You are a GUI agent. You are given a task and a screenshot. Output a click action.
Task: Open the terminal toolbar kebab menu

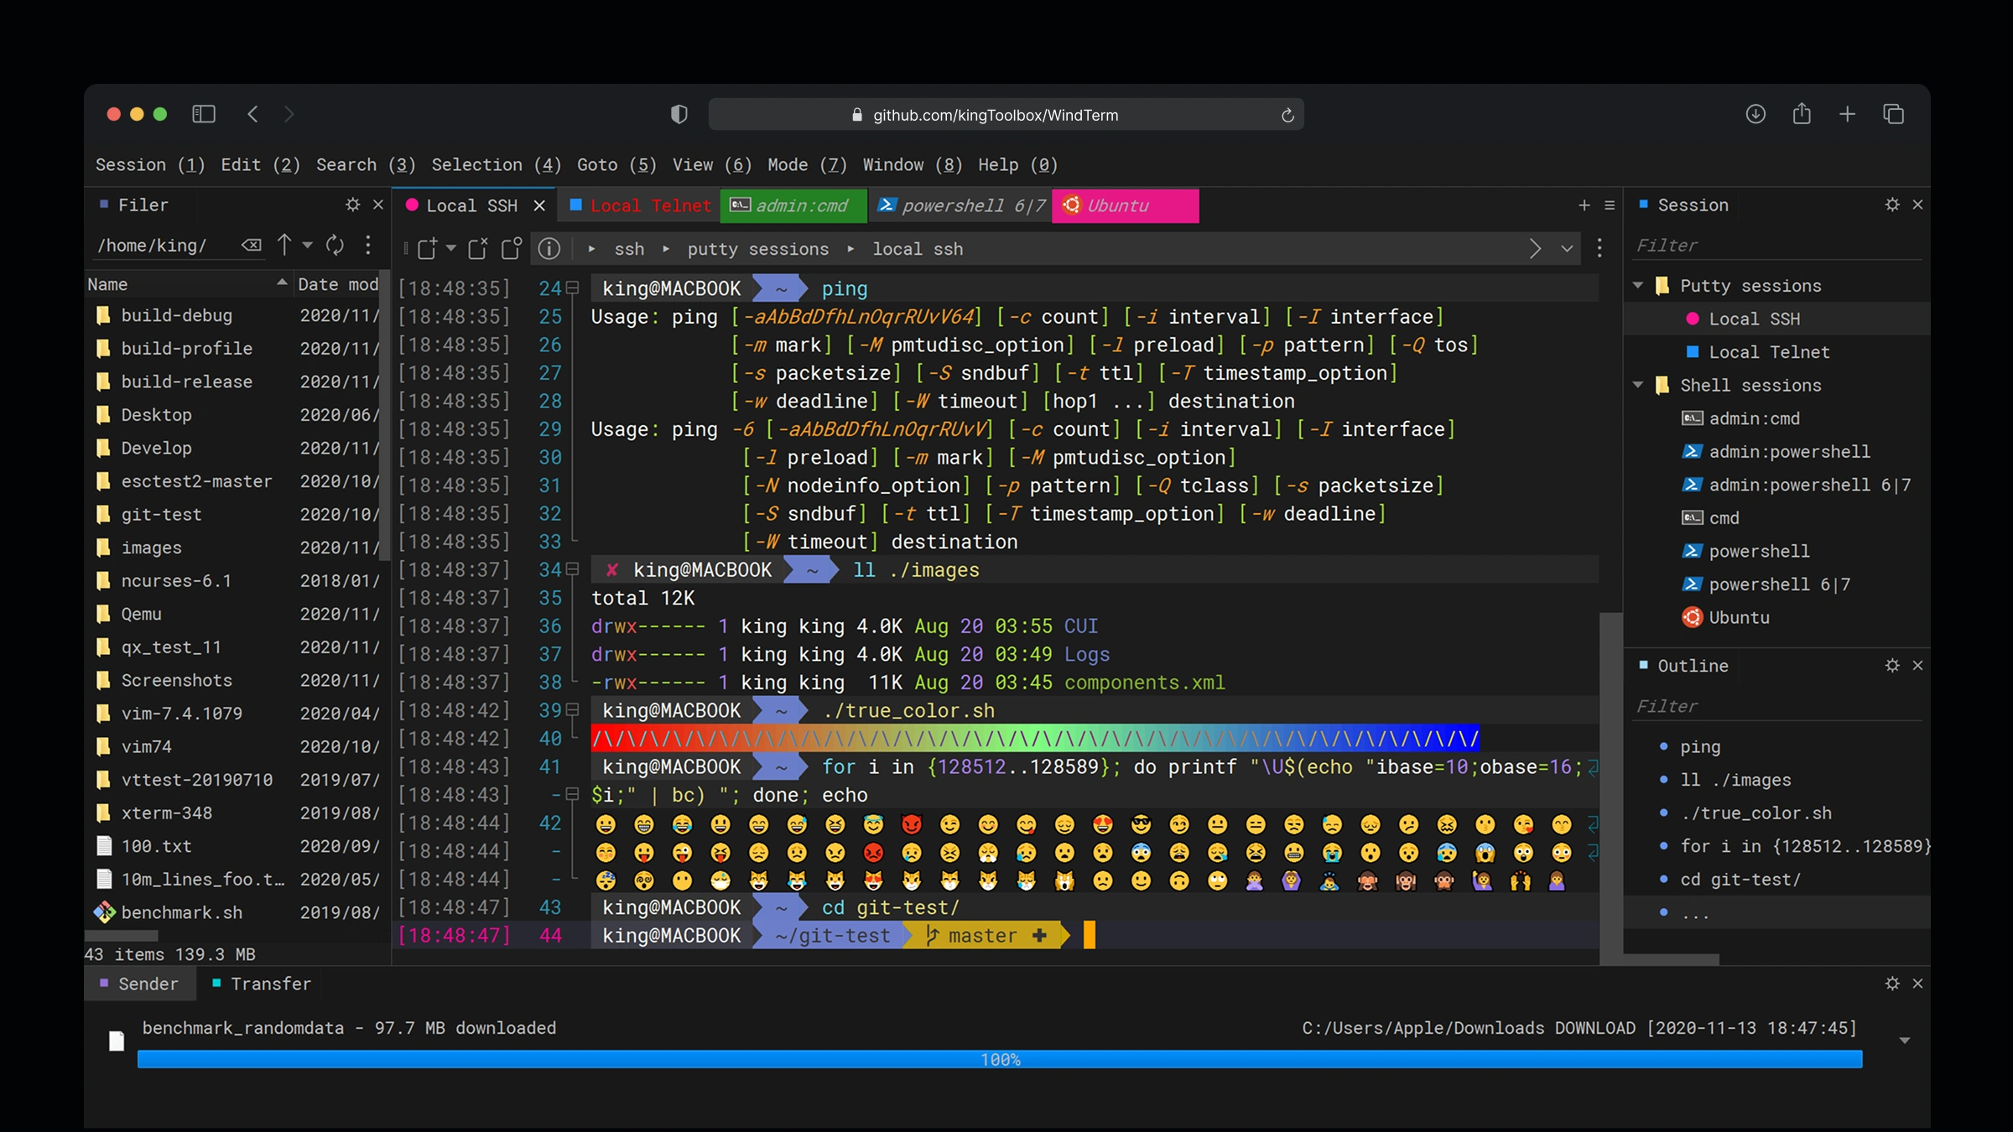[x=1599, y=248]
